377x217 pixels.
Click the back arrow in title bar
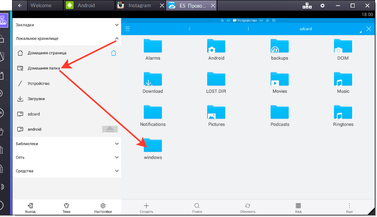[x=20, y=5]
